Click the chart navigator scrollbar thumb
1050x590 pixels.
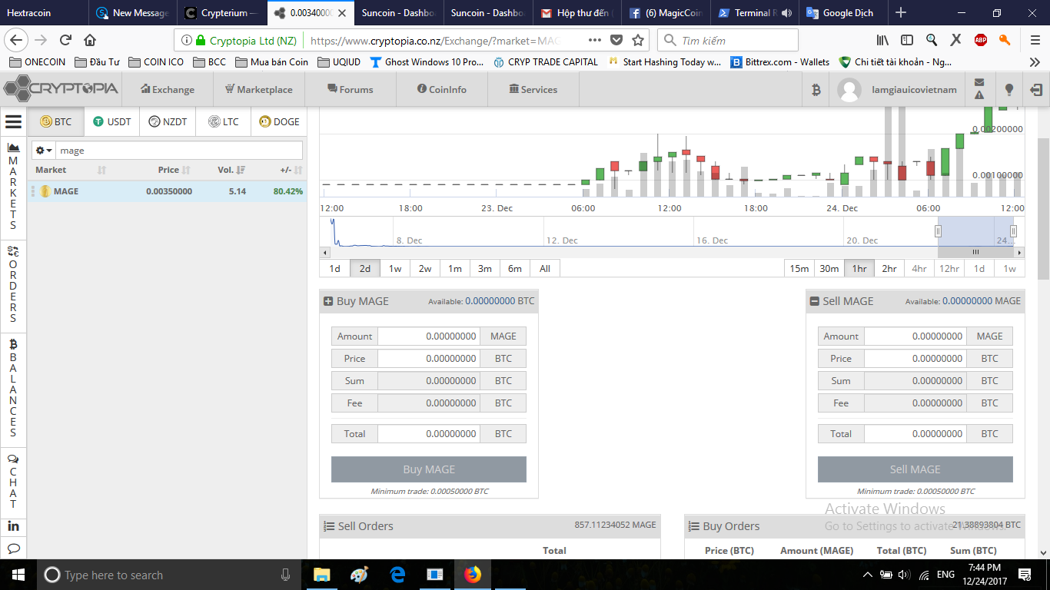(x=976, y=252)
